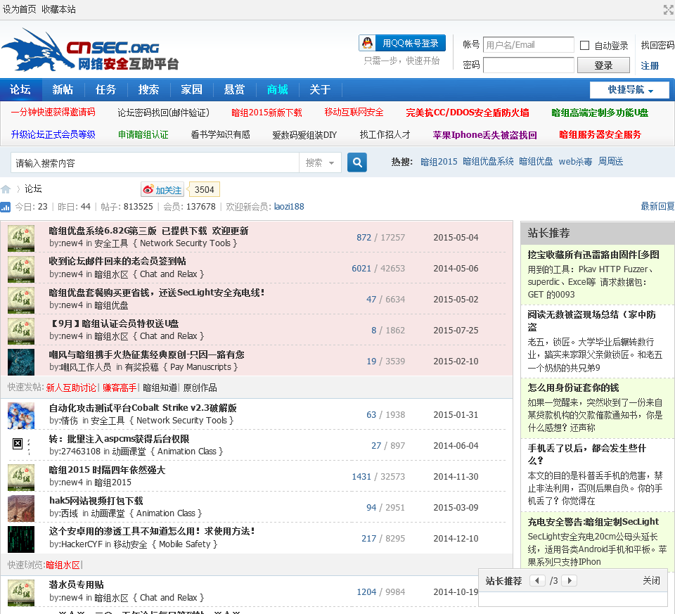
Task: Show next item in 站长推荐 popup
Action: (569, 581)
